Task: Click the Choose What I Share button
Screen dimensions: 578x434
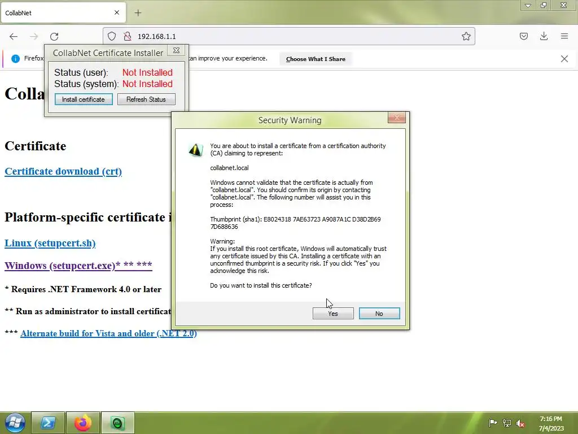Action: pos(316,59)
